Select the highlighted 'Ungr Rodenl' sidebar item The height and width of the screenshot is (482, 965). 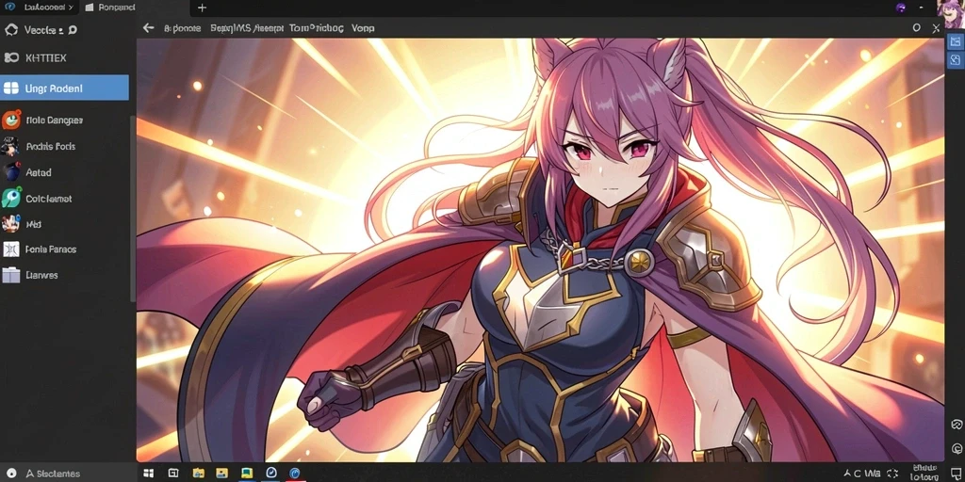point(65,88)
